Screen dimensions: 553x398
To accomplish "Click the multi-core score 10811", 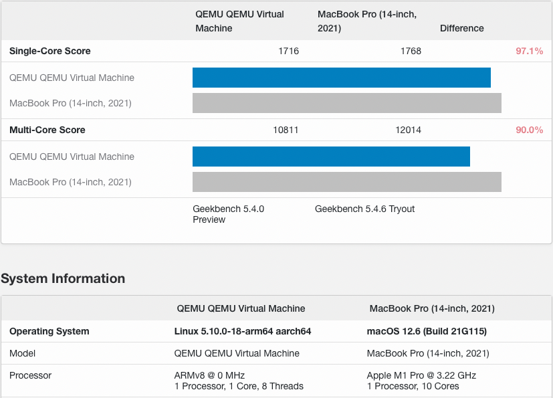I will (x=286, y=130).
